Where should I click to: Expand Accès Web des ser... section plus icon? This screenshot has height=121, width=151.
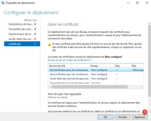[35, 39]
